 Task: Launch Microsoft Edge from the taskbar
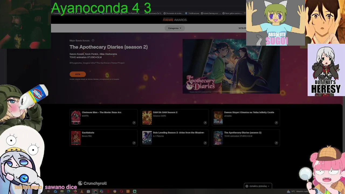coord(68,191)
